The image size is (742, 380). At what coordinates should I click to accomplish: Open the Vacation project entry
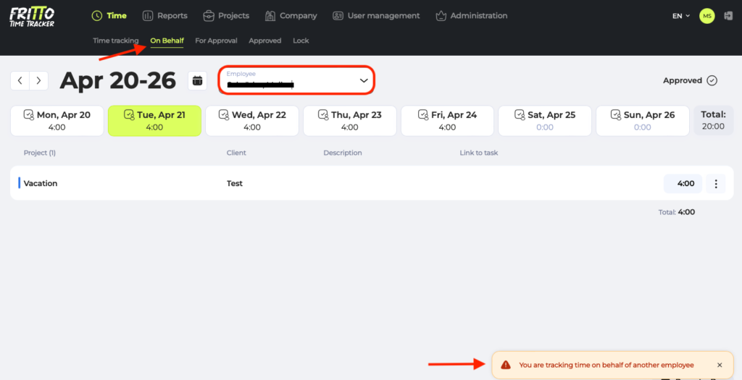pos(41,184)
